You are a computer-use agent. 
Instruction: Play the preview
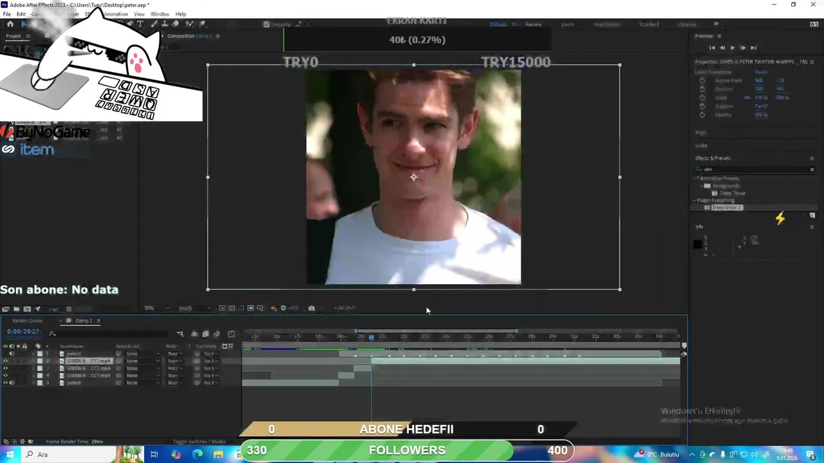[733, 48]
